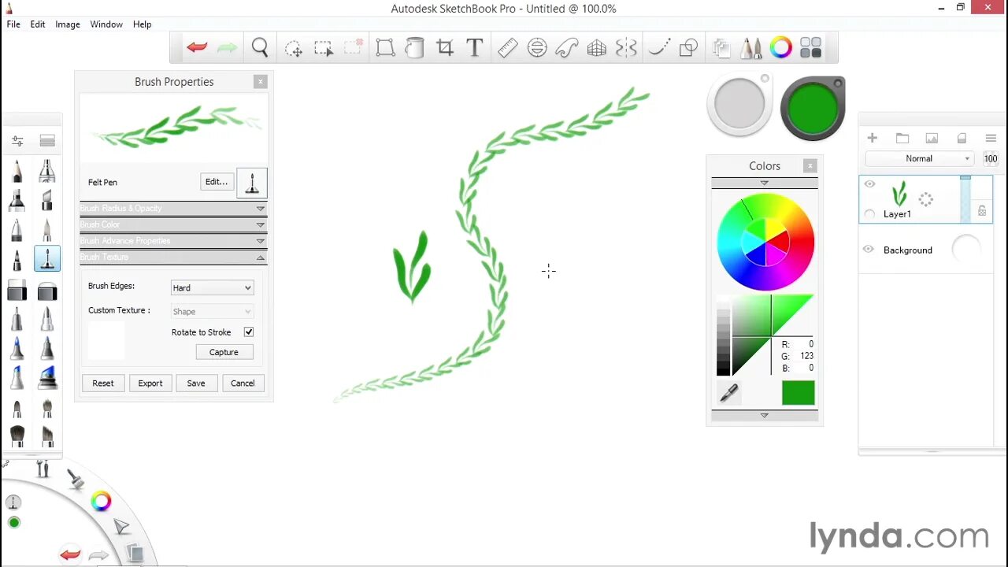Click the gray brush puck
The height and width of the screenshot is (567, 1008).
[x=739, y=104]
